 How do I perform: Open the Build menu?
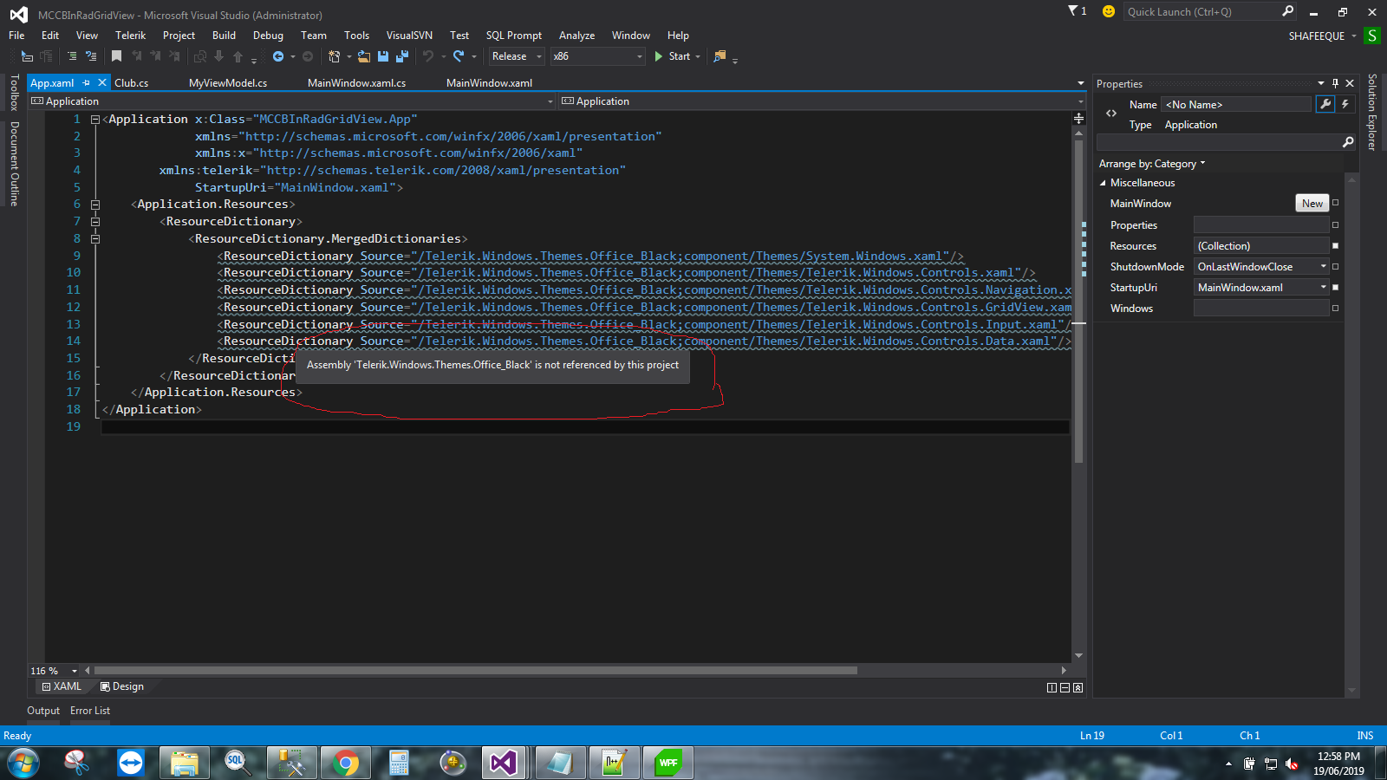(224, 36)
